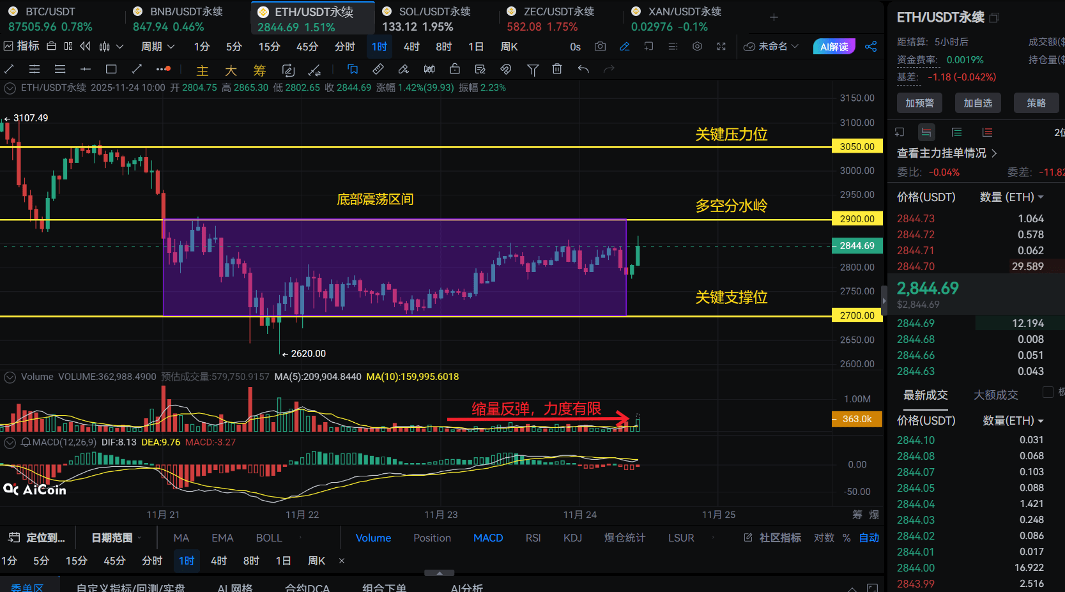The image size is (1065, 592).
Task: Take a chart screenshot with camera icon
Action: pos(600,46)
